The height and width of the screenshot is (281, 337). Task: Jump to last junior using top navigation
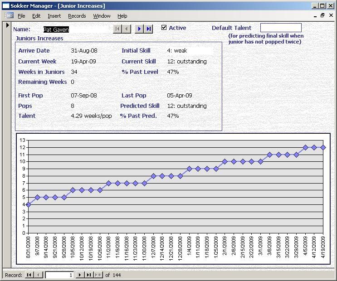click(x=149, y=29)
